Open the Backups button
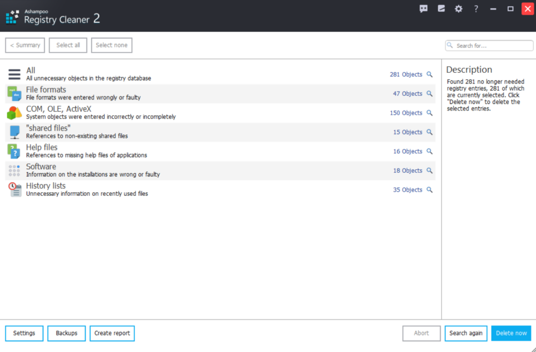 (66, 333)
